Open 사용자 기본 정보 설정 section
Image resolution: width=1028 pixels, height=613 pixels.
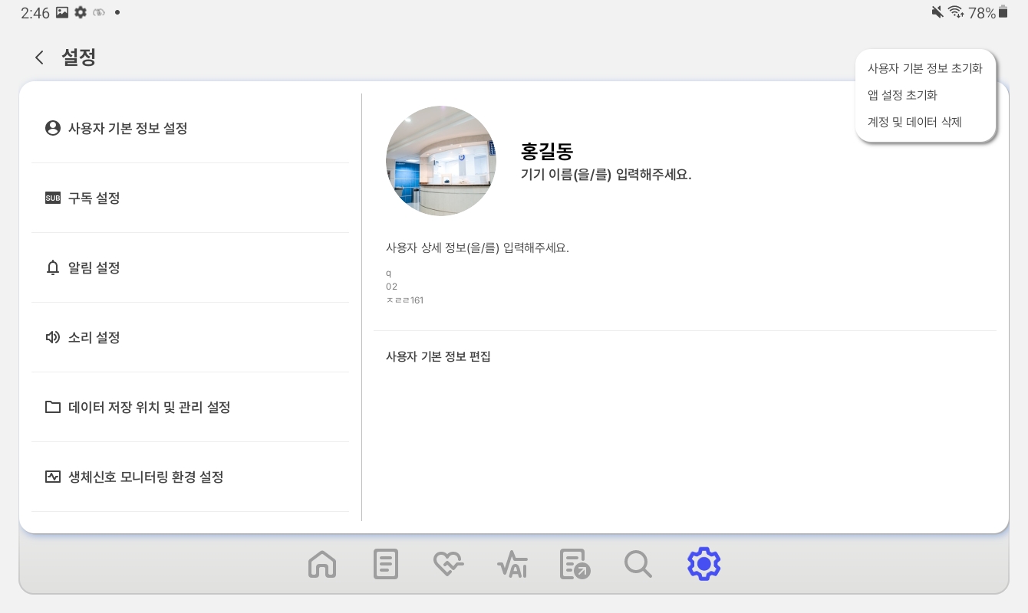[x=190, y=128]
